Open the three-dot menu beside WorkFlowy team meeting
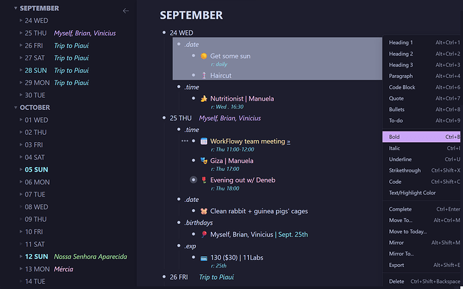Viewport: 463px width, 289px height. (x=185, y=141)
